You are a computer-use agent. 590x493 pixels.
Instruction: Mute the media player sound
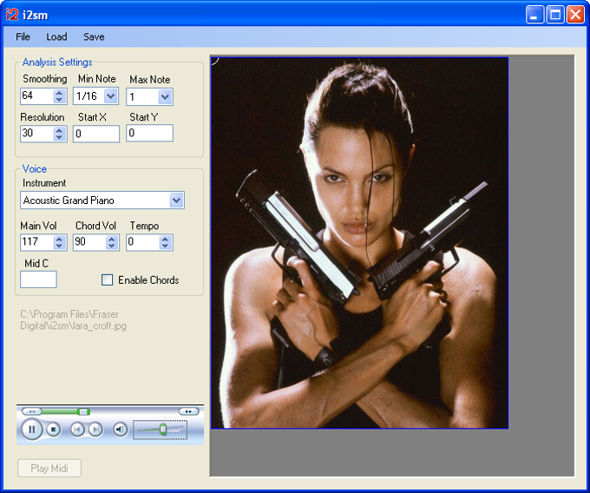pos(121,430)
